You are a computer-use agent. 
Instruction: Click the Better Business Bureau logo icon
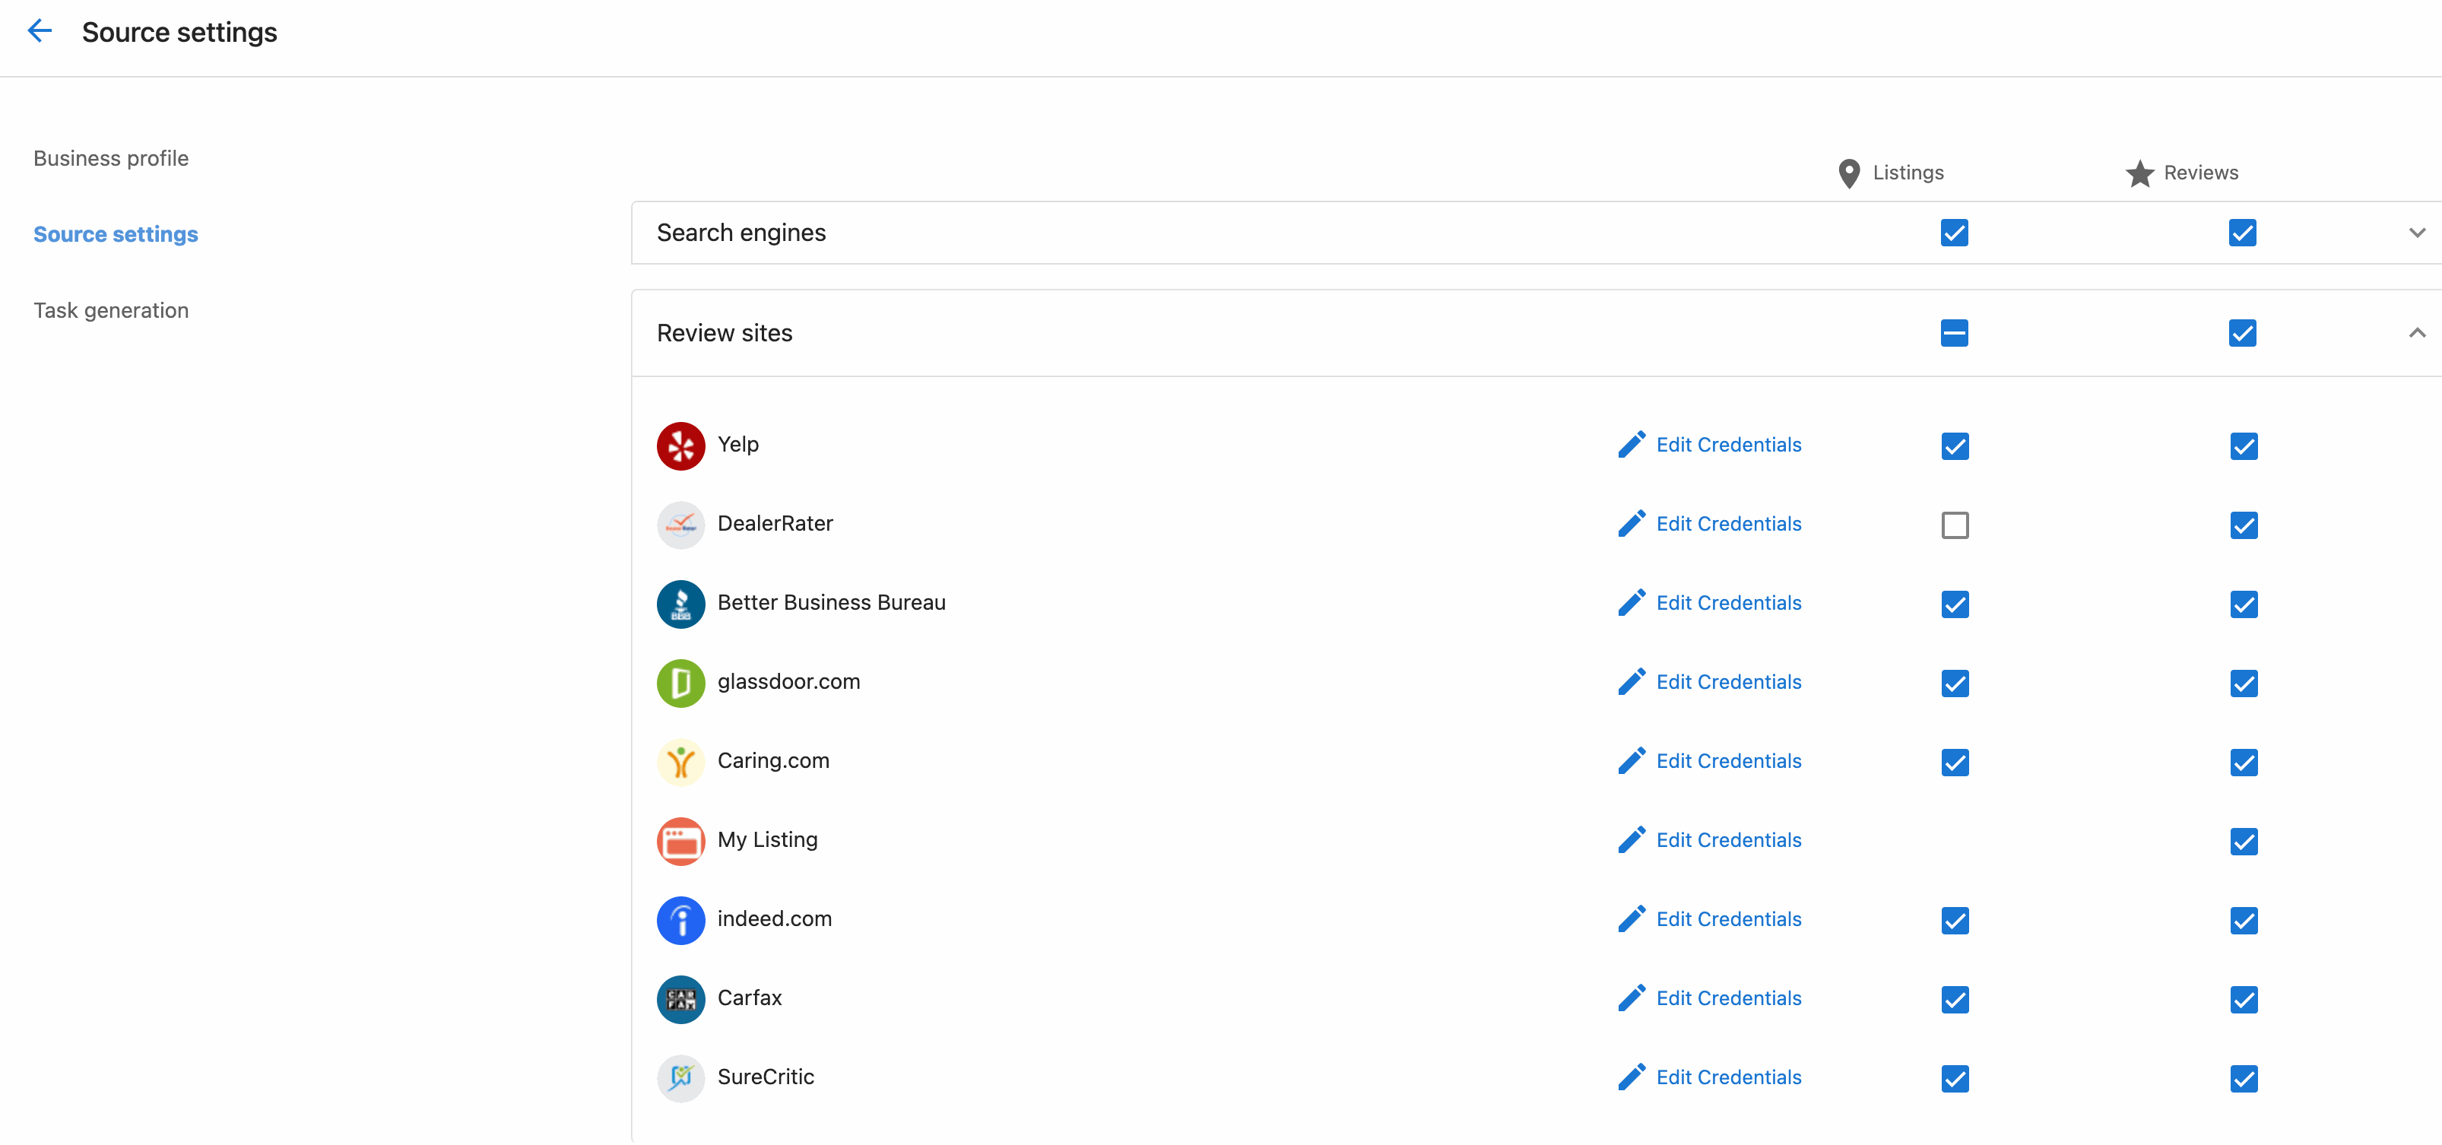click(680, 604)
